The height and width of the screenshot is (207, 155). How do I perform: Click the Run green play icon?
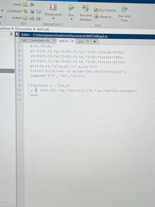pyautogui.click(x=71, y=7)
